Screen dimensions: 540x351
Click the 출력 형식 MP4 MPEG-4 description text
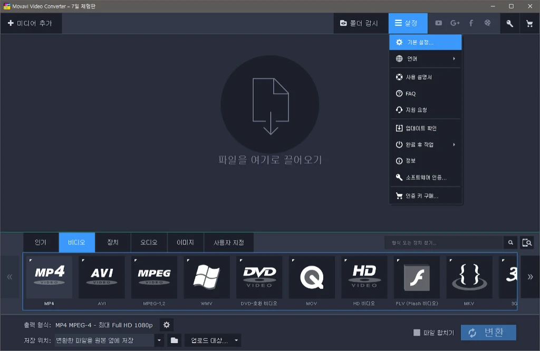[104, 325]
